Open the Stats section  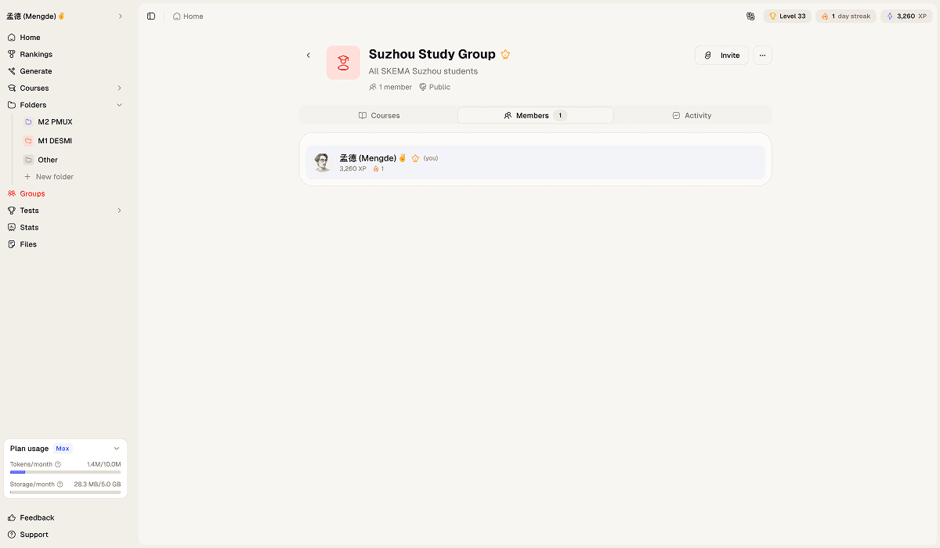pos(29,227)
